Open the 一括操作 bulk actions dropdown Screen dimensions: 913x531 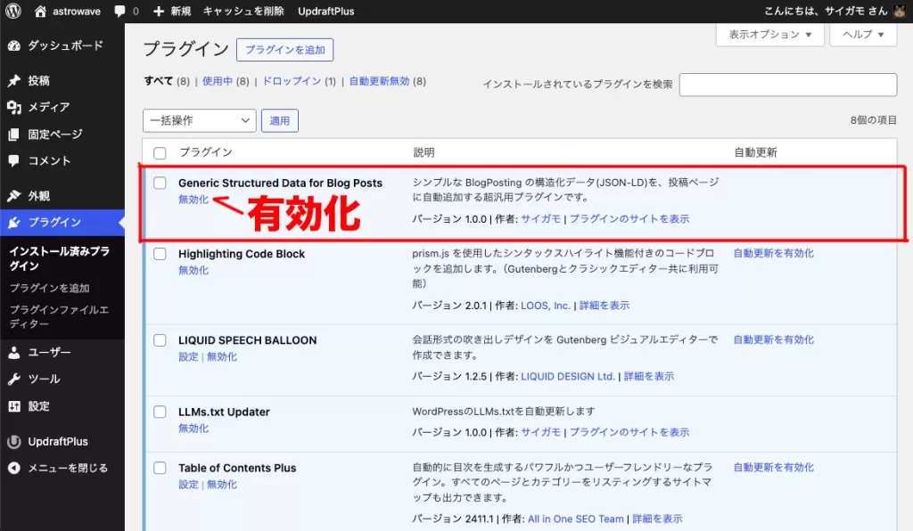click(199, 119)
